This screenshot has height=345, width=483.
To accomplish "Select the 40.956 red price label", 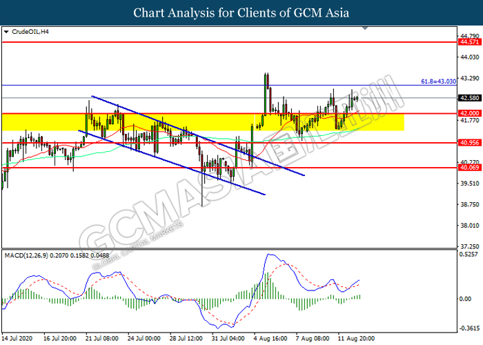I will 469,143.
